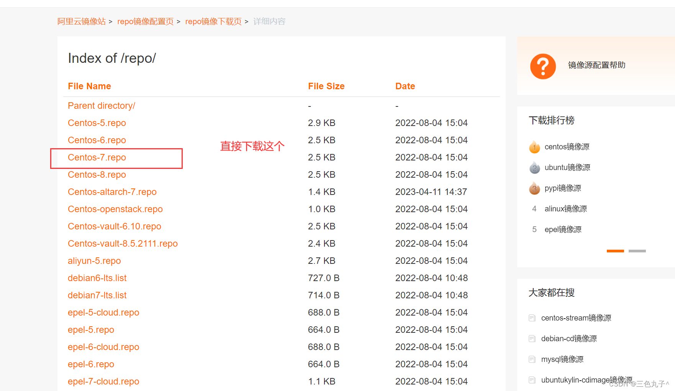The height and width of the screenshot is (391, 675).
Task: Click the File Name column header
Action: click(89, 86)
